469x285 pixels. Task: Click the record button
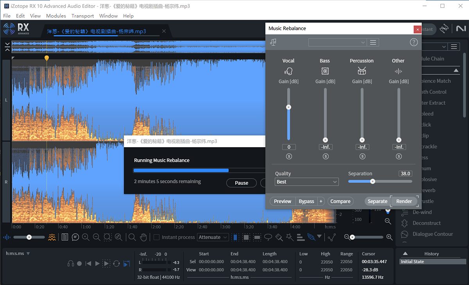79,264
